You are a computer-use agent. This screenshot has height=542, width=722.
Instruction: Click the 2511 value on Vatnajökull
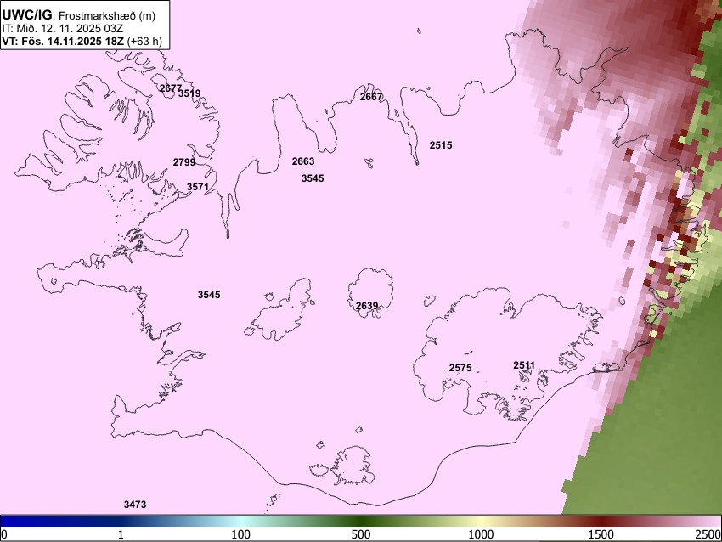524,365
